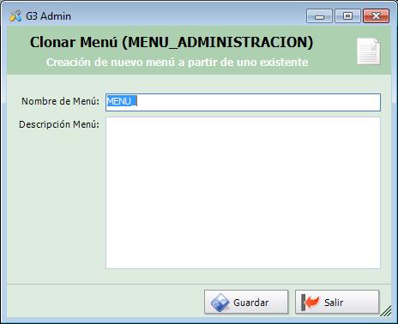Click the document icon in the header
The image size is (398, 324).
coord(369,51)
